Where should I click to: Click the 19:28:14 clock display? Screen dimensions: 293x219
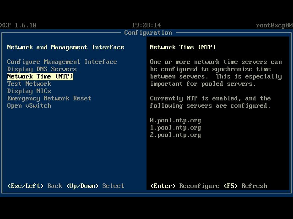click(146, 25)
